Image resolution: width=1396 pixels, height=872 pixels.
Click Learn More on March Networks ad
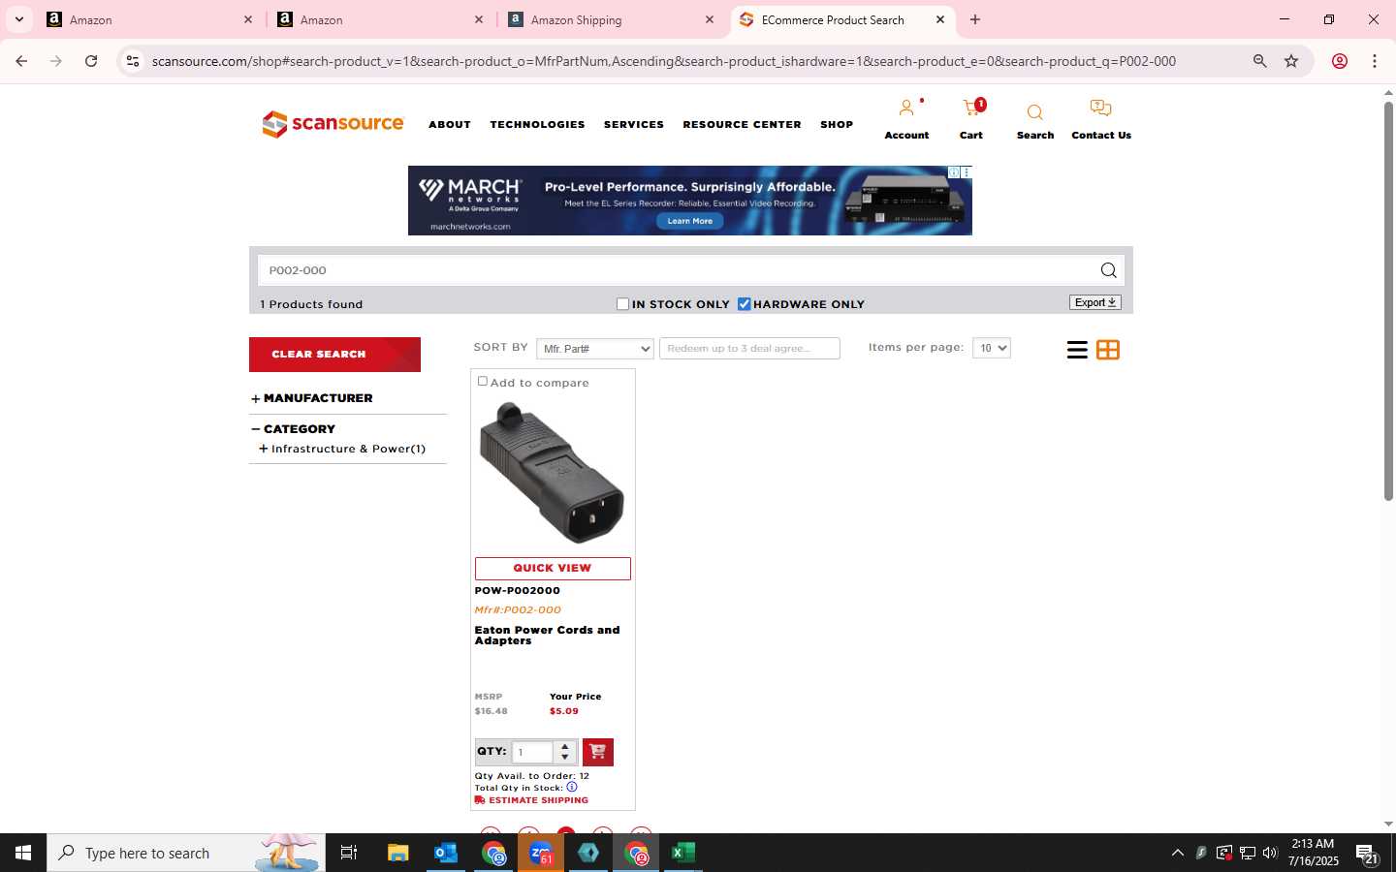[x=689, y=221]
